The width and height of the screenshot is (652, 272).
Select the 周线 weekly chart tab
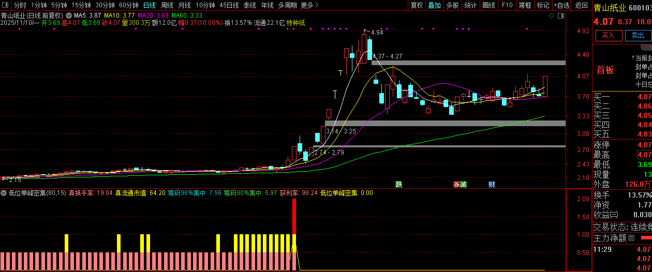(x=167, y=5)
